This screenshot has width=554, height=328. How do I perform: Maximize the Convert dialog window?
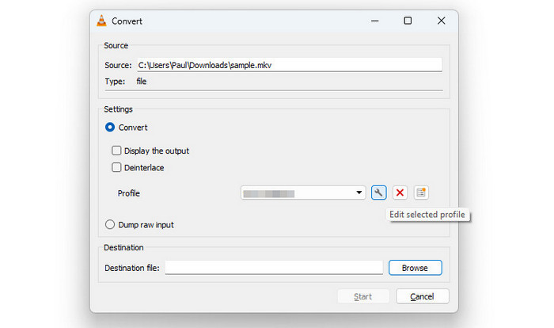pyautogui.click(x=408, y=21)
